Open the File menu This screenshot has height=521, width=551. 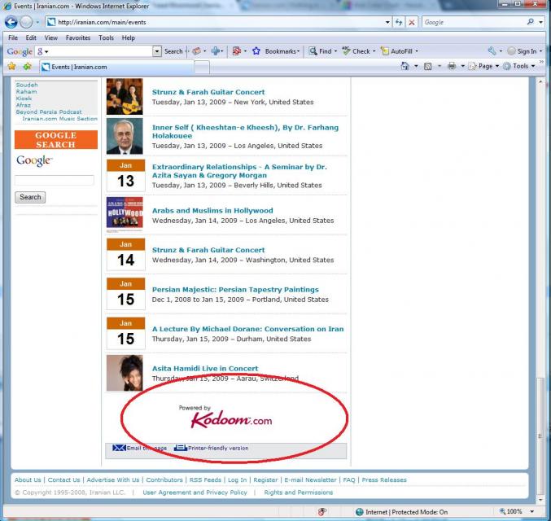[13, 37]
